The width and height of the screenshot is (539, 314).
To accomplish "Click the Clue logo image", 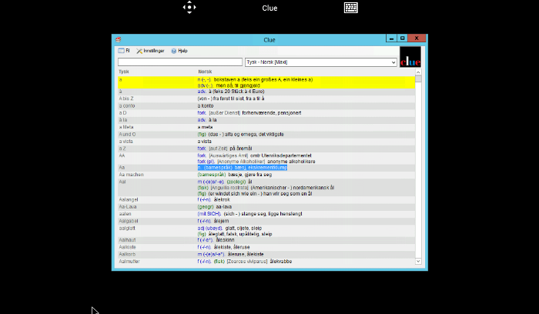I will click(410, 57).
